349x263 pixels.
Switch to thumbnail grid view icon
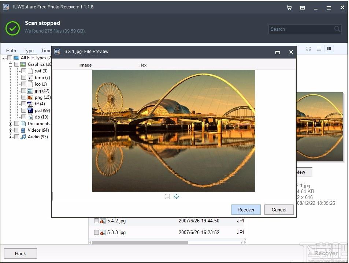click(x=308, y=48)
